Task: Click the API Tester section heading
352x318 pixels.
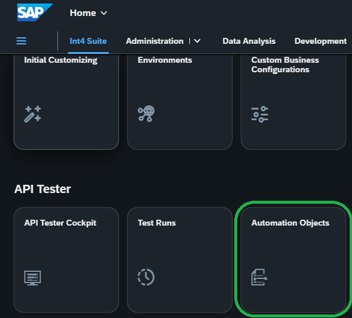Action: pyautogui.click(x=43, y=189)
